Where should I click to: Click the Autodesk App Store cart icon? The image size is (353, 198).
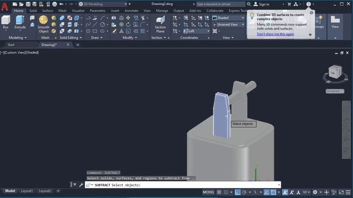pyautogui.click(x=289, y=4)
